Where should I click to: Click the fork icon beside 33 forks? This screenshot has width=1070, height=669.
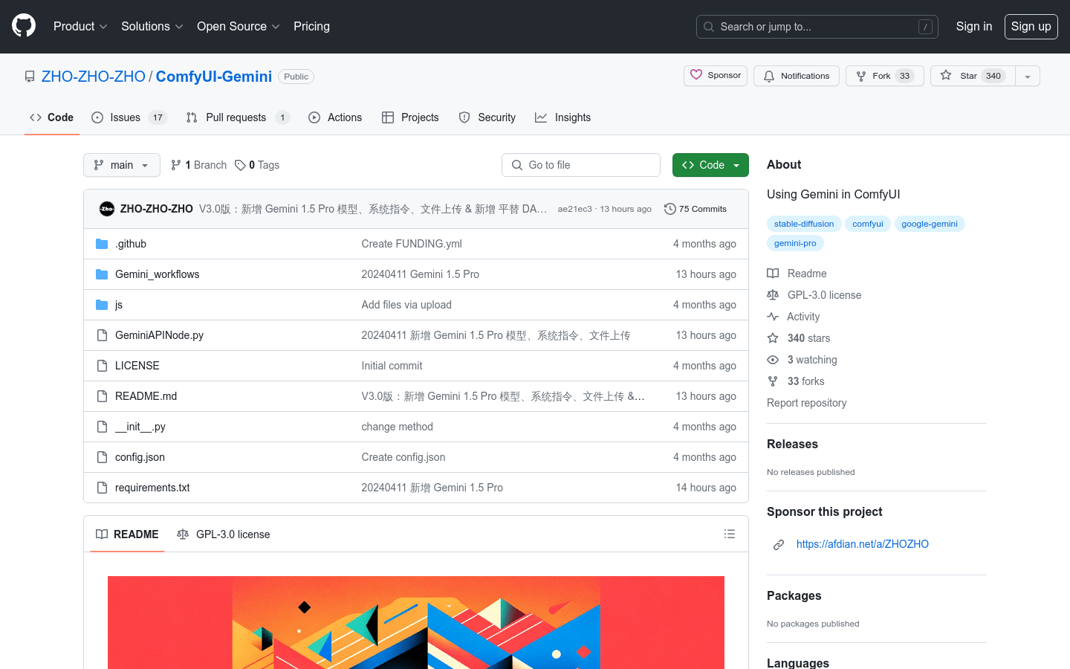pos(773,381)
